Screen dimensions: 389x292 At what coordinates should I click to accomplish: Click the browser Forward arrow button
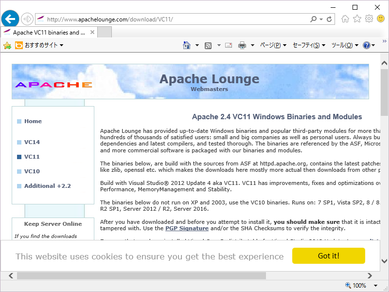tap(27, 19)
